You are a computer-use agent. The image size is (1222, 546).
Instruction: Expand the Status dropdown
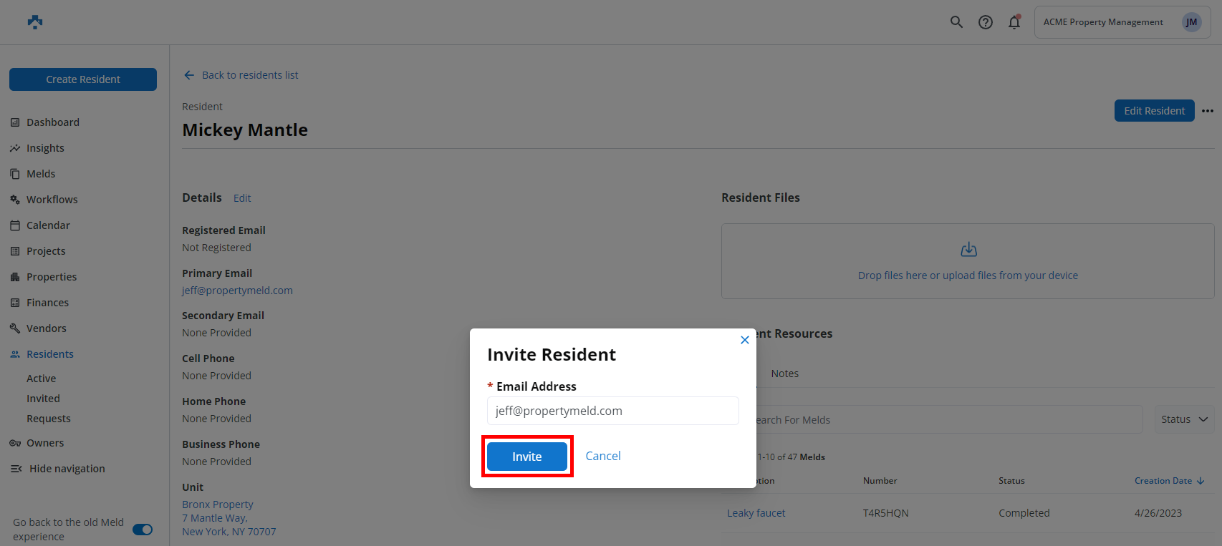point(1184,419)
